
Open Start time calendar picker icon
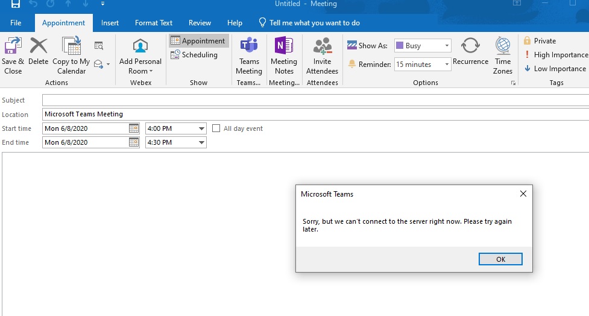tap(134, 128)
